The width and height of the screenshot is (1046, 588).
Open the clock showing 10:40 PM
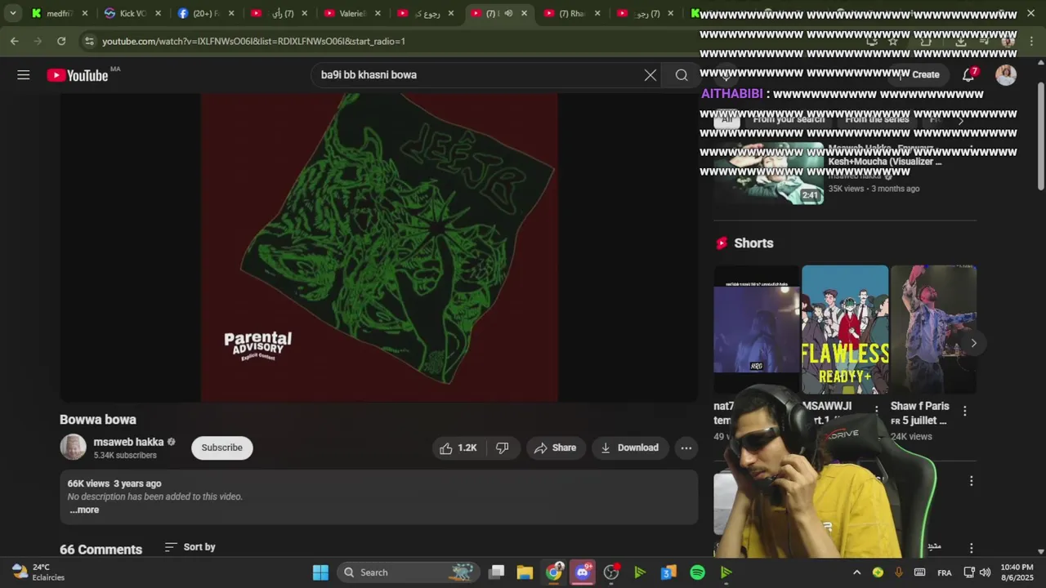tap(1017, 572)
